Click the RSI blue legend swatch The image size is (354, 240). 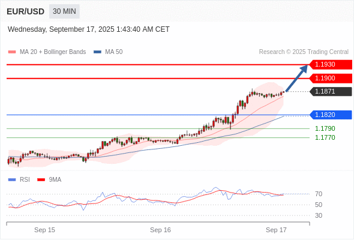point(12,180)
